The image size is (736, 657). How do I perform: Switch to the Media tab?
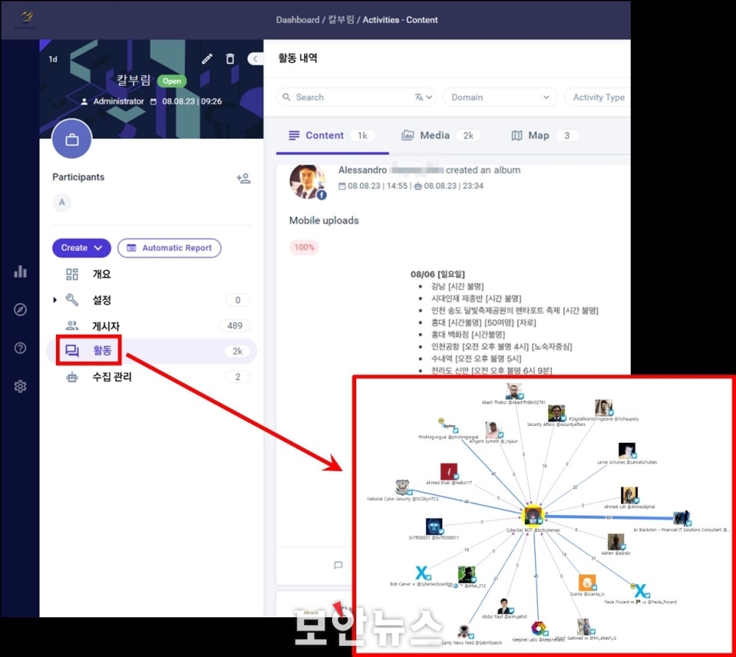point(441,135)
